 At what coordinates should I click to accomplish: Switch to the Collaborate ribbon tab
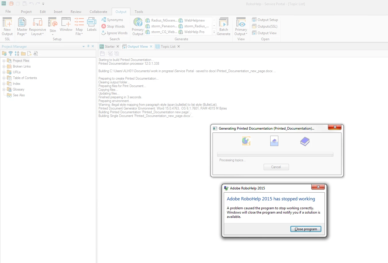(x=98, y=12)
